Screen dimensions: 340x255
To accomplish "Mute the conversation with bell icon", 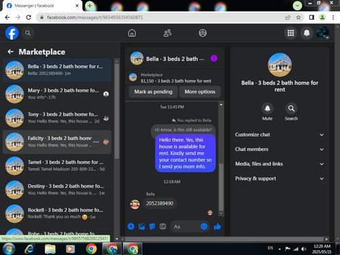I will point(267,108).
